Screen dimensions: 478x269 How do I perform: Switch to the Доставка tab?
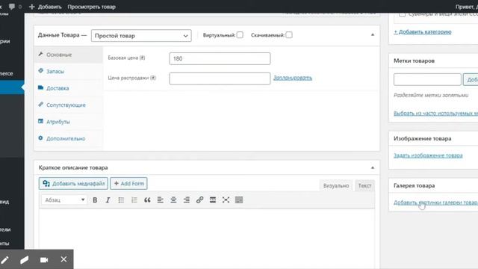[69, 88]
